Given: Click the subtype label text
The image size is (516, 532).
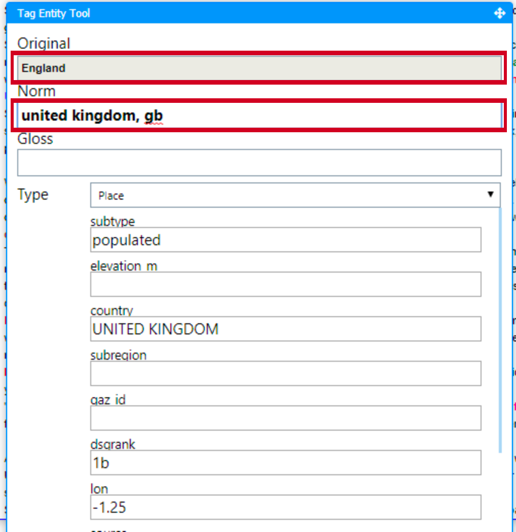Looking at the screenshot, I should (x=113, y=221).
